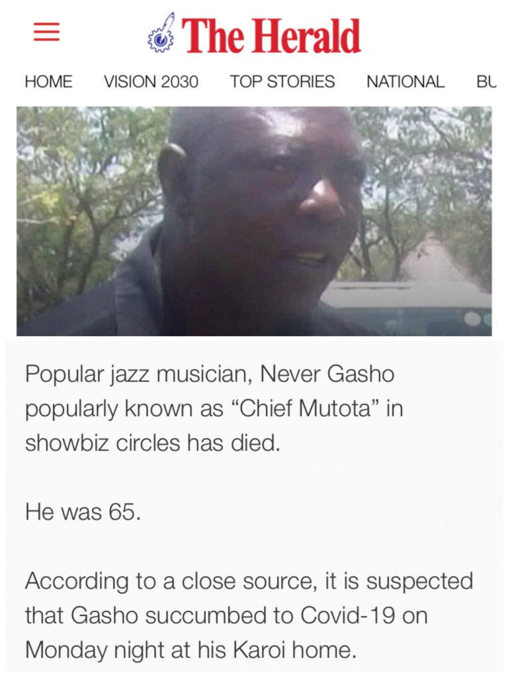Select the HOME navigation item
The height and width of the screenshot is (677, 508).
pyautogui.click(x=48, y=81)
